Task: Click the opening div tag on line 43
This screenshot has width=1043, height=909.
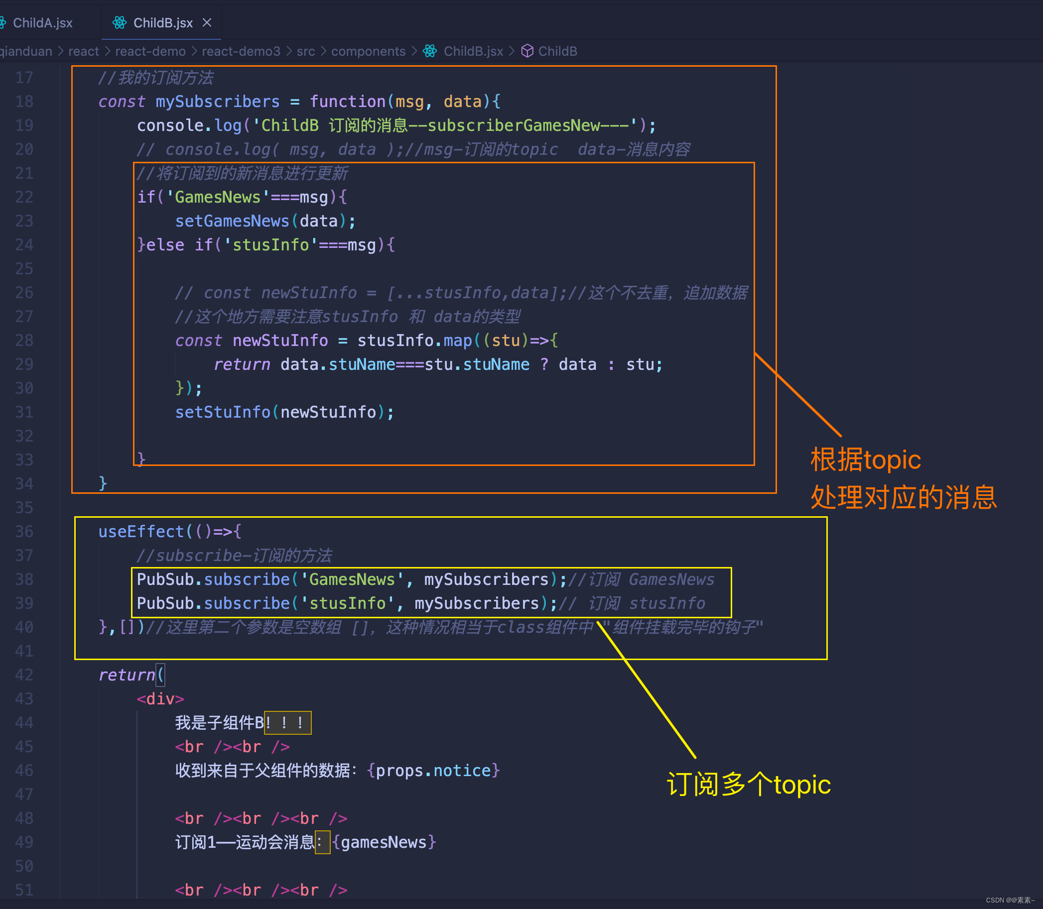Action: pos(160,699)
